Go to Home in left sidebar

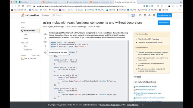point(23,23)
